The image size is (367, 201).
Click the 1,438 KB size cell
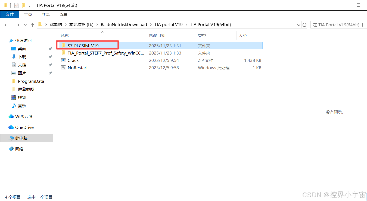[253, 60]
